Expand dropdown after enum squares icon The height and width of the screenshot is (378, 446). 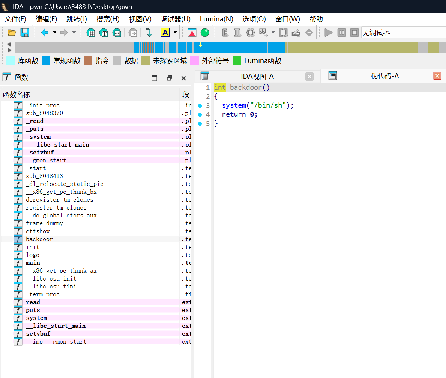tap(273, 32)
